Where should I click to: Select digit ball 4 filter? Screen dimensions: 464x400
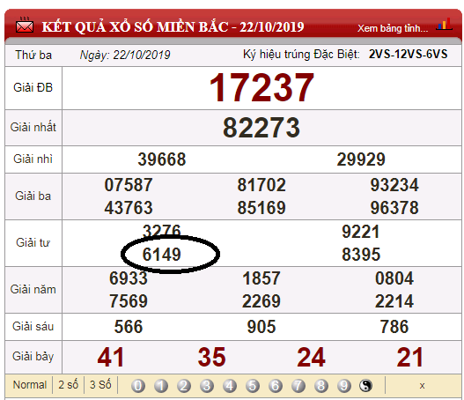230,386
